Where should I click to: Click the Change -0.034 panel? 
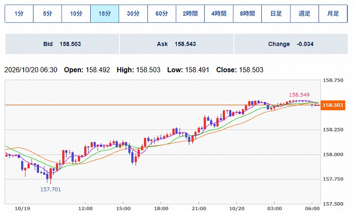point(291,44)
